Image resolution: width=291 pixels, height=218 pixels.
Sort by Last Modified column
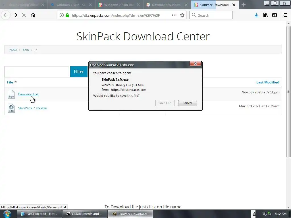tap(268, 82)
